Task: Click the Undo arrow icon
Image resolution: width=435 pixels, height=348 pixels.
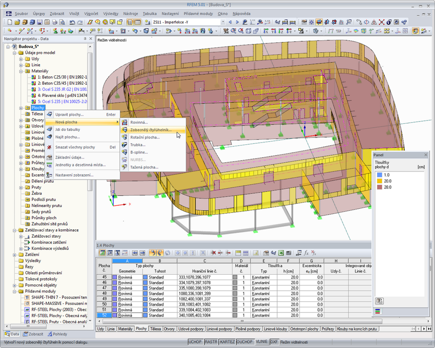Action: point(72,22)
